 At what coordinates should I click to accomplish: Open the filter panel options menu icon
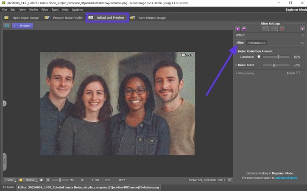(302, 43)
